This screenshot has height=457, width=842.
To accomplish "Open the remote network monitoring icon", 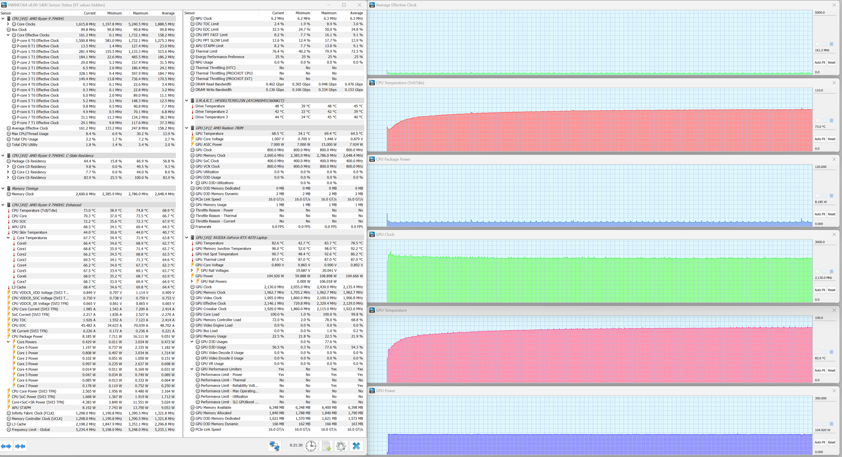I will pos(274,446).
